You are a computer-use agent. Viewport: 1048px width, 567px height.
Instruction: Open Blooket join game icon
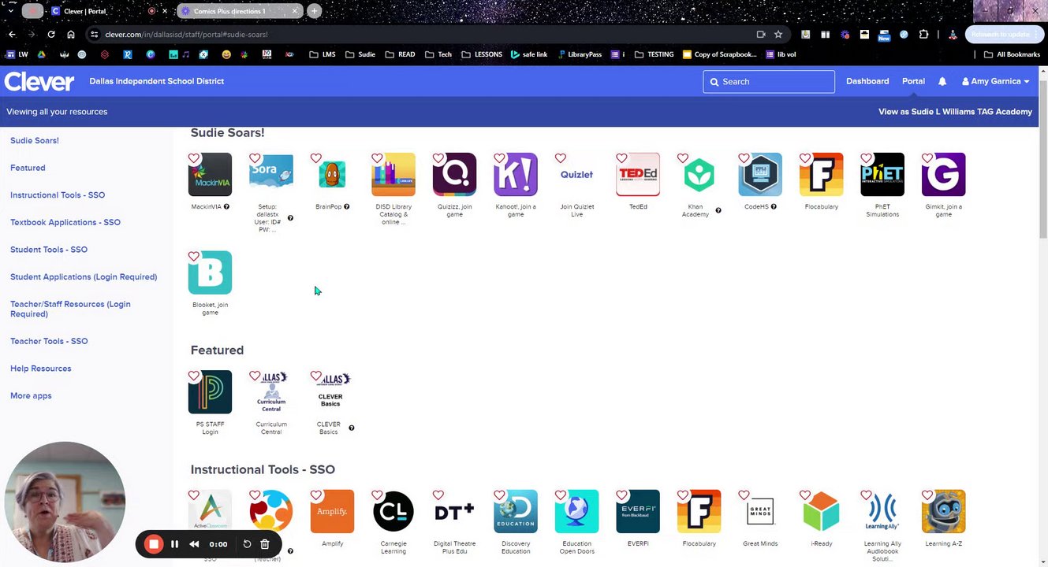pos(210,272)
